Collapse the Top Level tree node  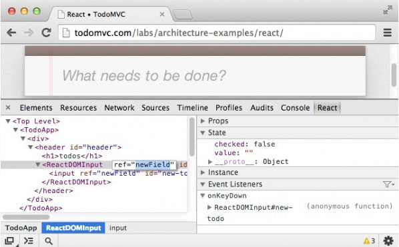(8, 121)
